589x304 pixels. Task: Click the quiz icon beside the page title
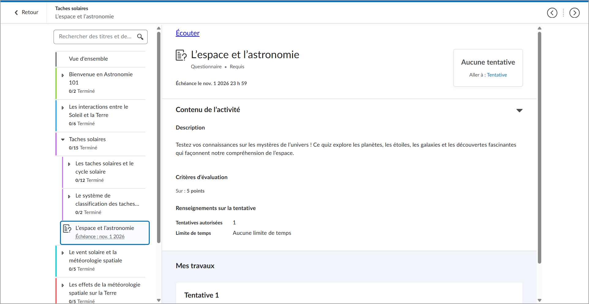(x=181, y=55)
